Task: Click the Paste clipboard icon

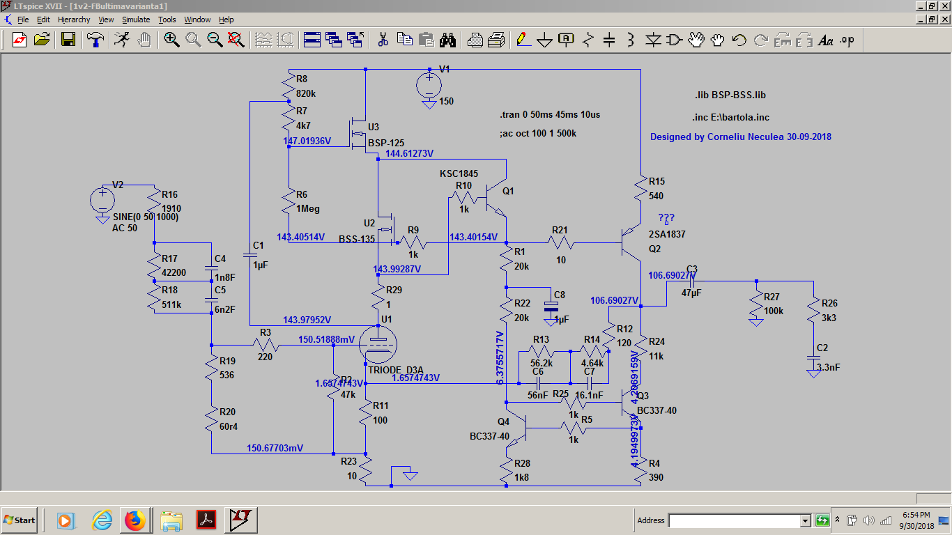Action: 426,40
